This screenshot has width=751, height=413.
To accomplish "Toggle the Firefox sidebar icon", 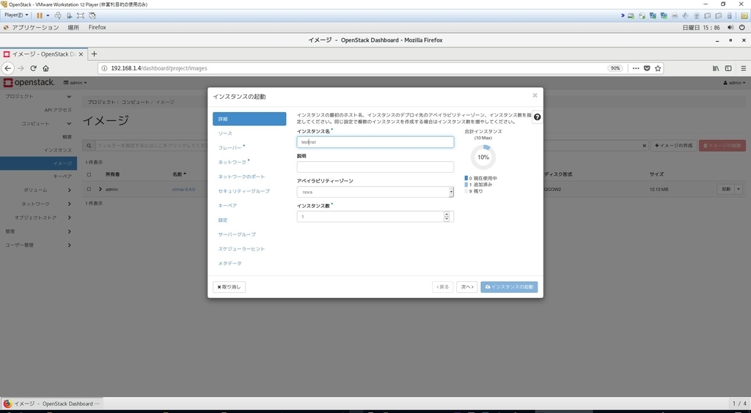I will tap(728, 68).
